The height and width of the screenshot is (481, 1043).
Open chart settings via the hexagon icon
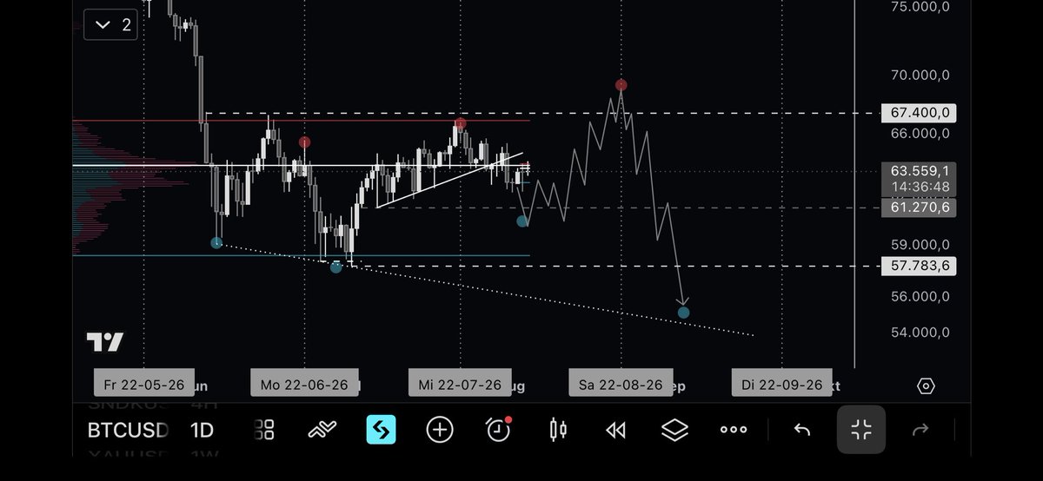[926, 386]
